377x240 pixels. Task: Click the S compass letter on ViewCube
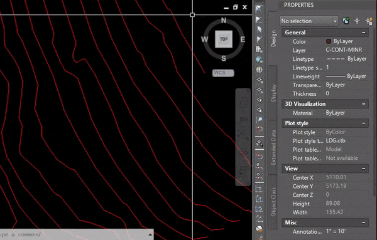click(224, 58)
